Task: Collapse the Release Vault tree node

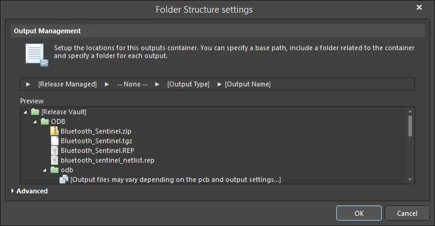Action: (25, 112)
